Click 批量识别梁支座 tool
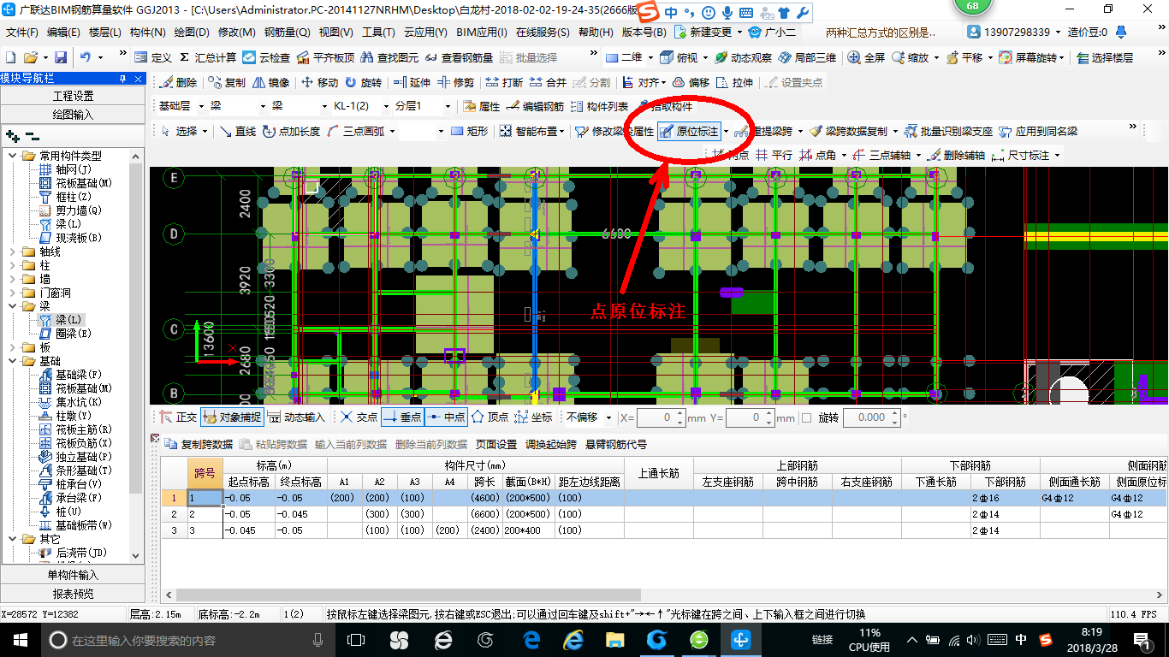Viewport: 1169px width, 657px height. point(948,131)
